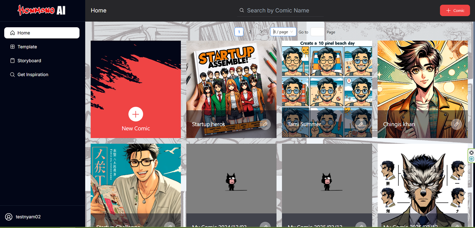This screenshot has width=475, height=228.
Task: Click the user avatar icon at sidebar bottom
Action: pyautogui.click(x=9, y=217)
